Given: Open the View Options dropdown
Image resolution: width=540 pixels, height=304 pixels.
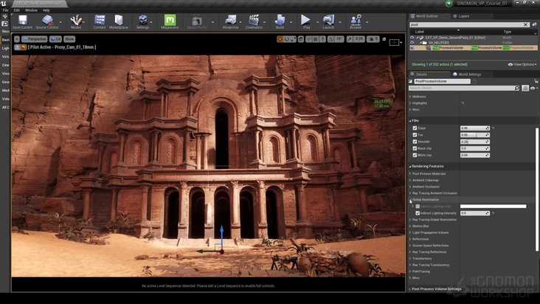Looking at the screenshot, I should [x=523, y=64].
